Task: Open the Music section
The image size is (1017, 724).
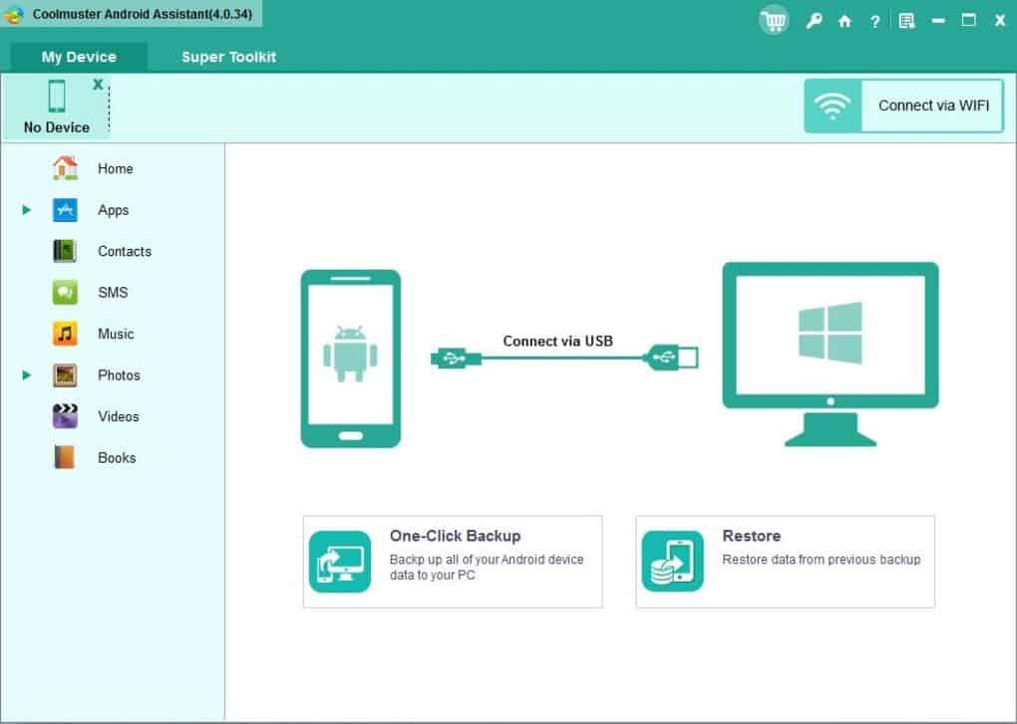Action: [x=115, y=334]
